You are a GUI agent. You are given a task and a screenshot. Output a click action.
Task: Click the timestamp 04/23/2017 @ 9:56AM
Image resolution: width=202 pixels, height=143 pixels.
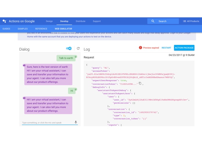(181, 55)
